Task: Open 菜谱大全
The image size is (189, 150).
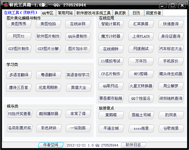Action: click(79, 88)
